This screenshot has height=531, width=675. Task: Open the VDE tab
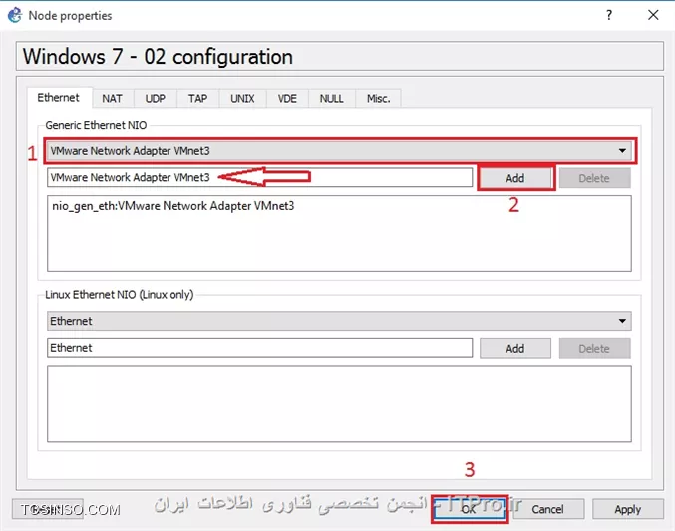[287, 99]
